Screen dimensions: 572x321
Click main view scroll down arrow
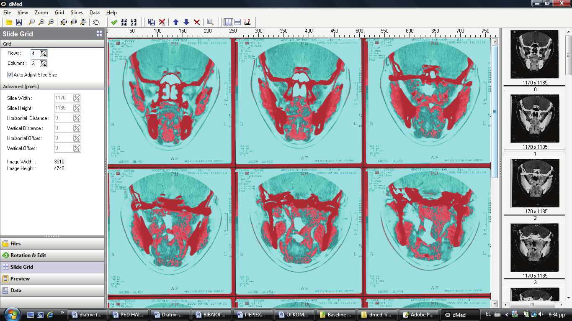495,304
